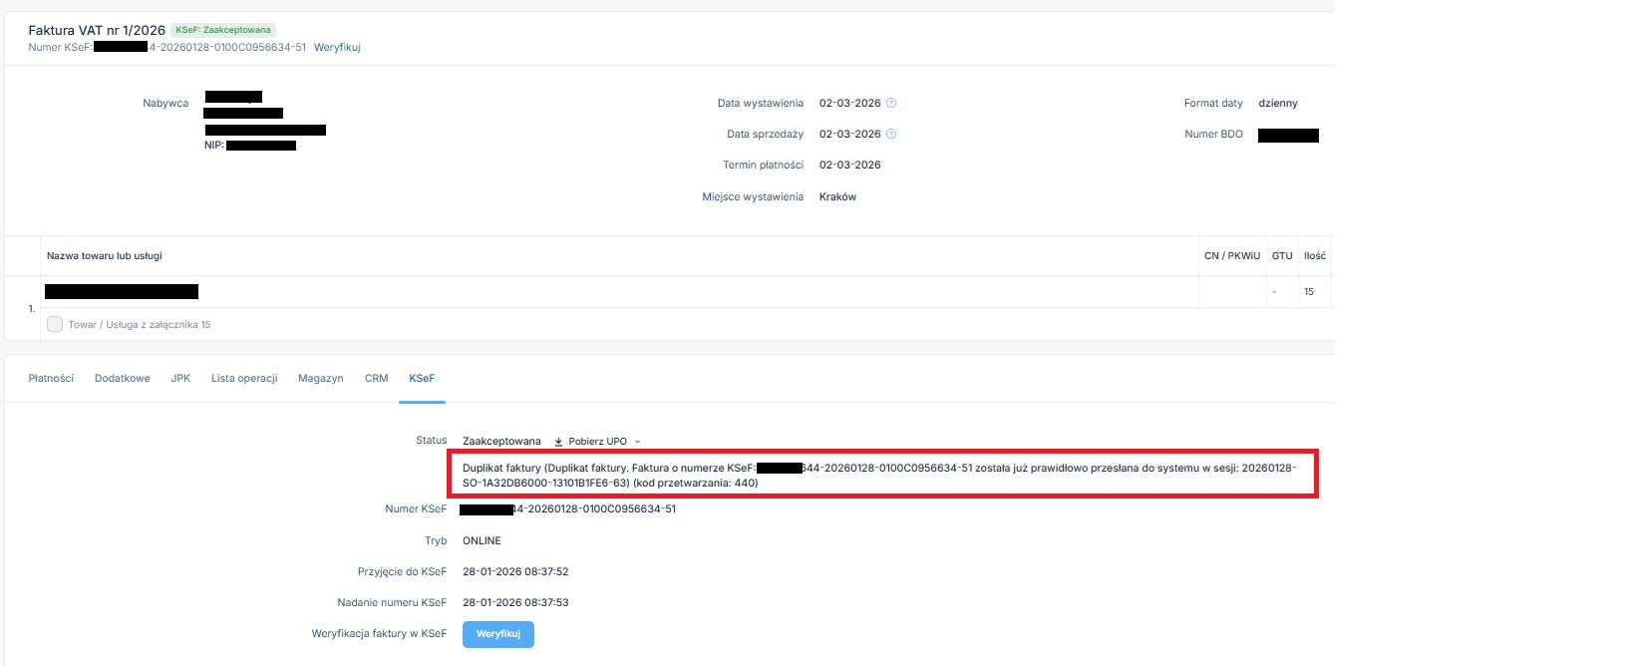Click the dzienny Format daty value
The height and width of the screenshot is (666, 1626).
click(x=1278, y=104)
